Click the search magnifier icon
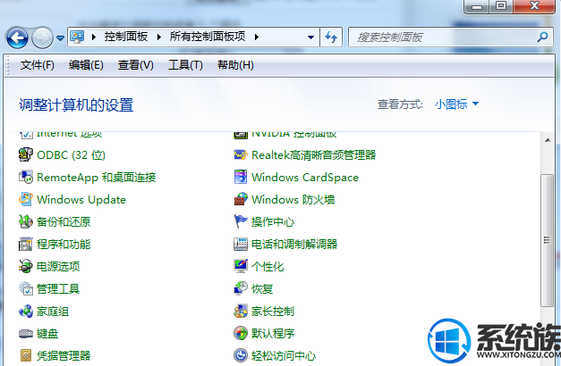561x366 pixels. click(542, 37)
